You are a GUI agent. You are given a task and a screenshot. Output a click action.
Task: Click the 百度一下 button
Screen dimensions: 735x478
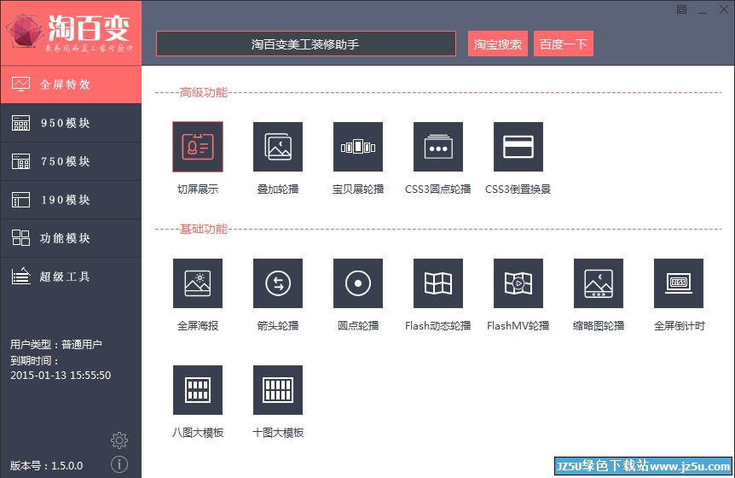564,44
